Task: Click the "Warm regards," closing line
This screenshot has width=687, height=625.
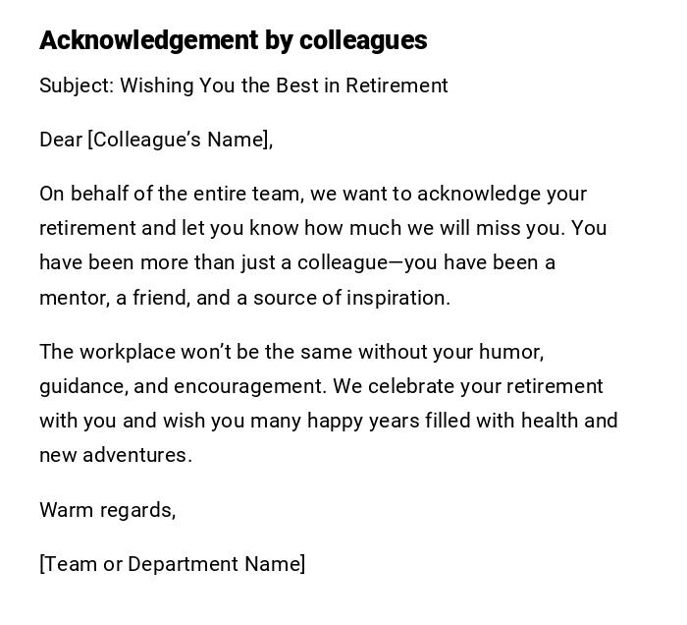Action: coord(107,510)
